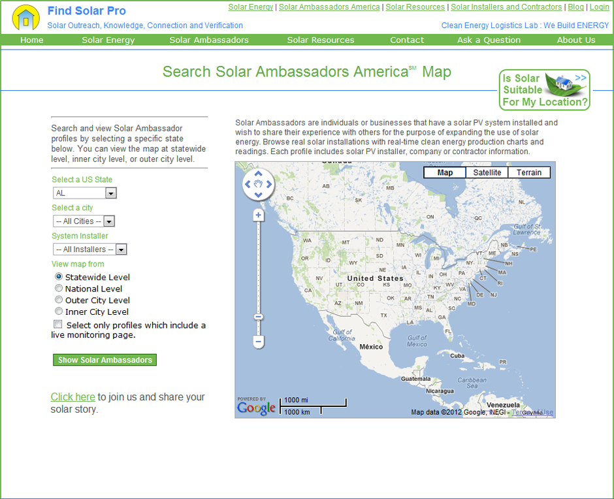
Task: Switch map to Map view
Action: 445,172
